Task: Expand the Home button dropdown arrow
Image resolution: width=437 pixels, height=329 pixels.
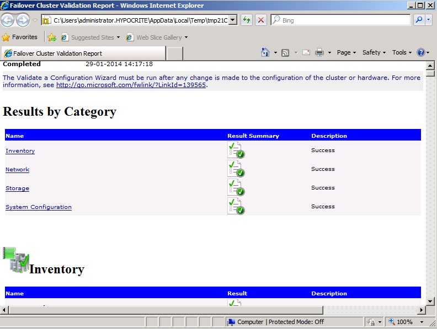Action: coord(275,52)
